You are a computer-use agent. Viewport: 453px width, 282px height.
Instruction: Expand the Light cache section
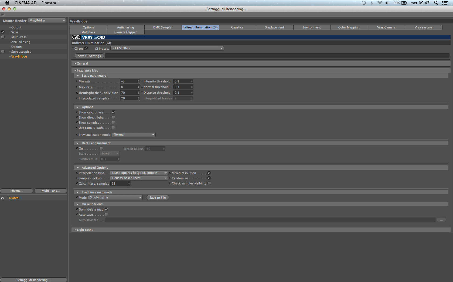[75, 230]
